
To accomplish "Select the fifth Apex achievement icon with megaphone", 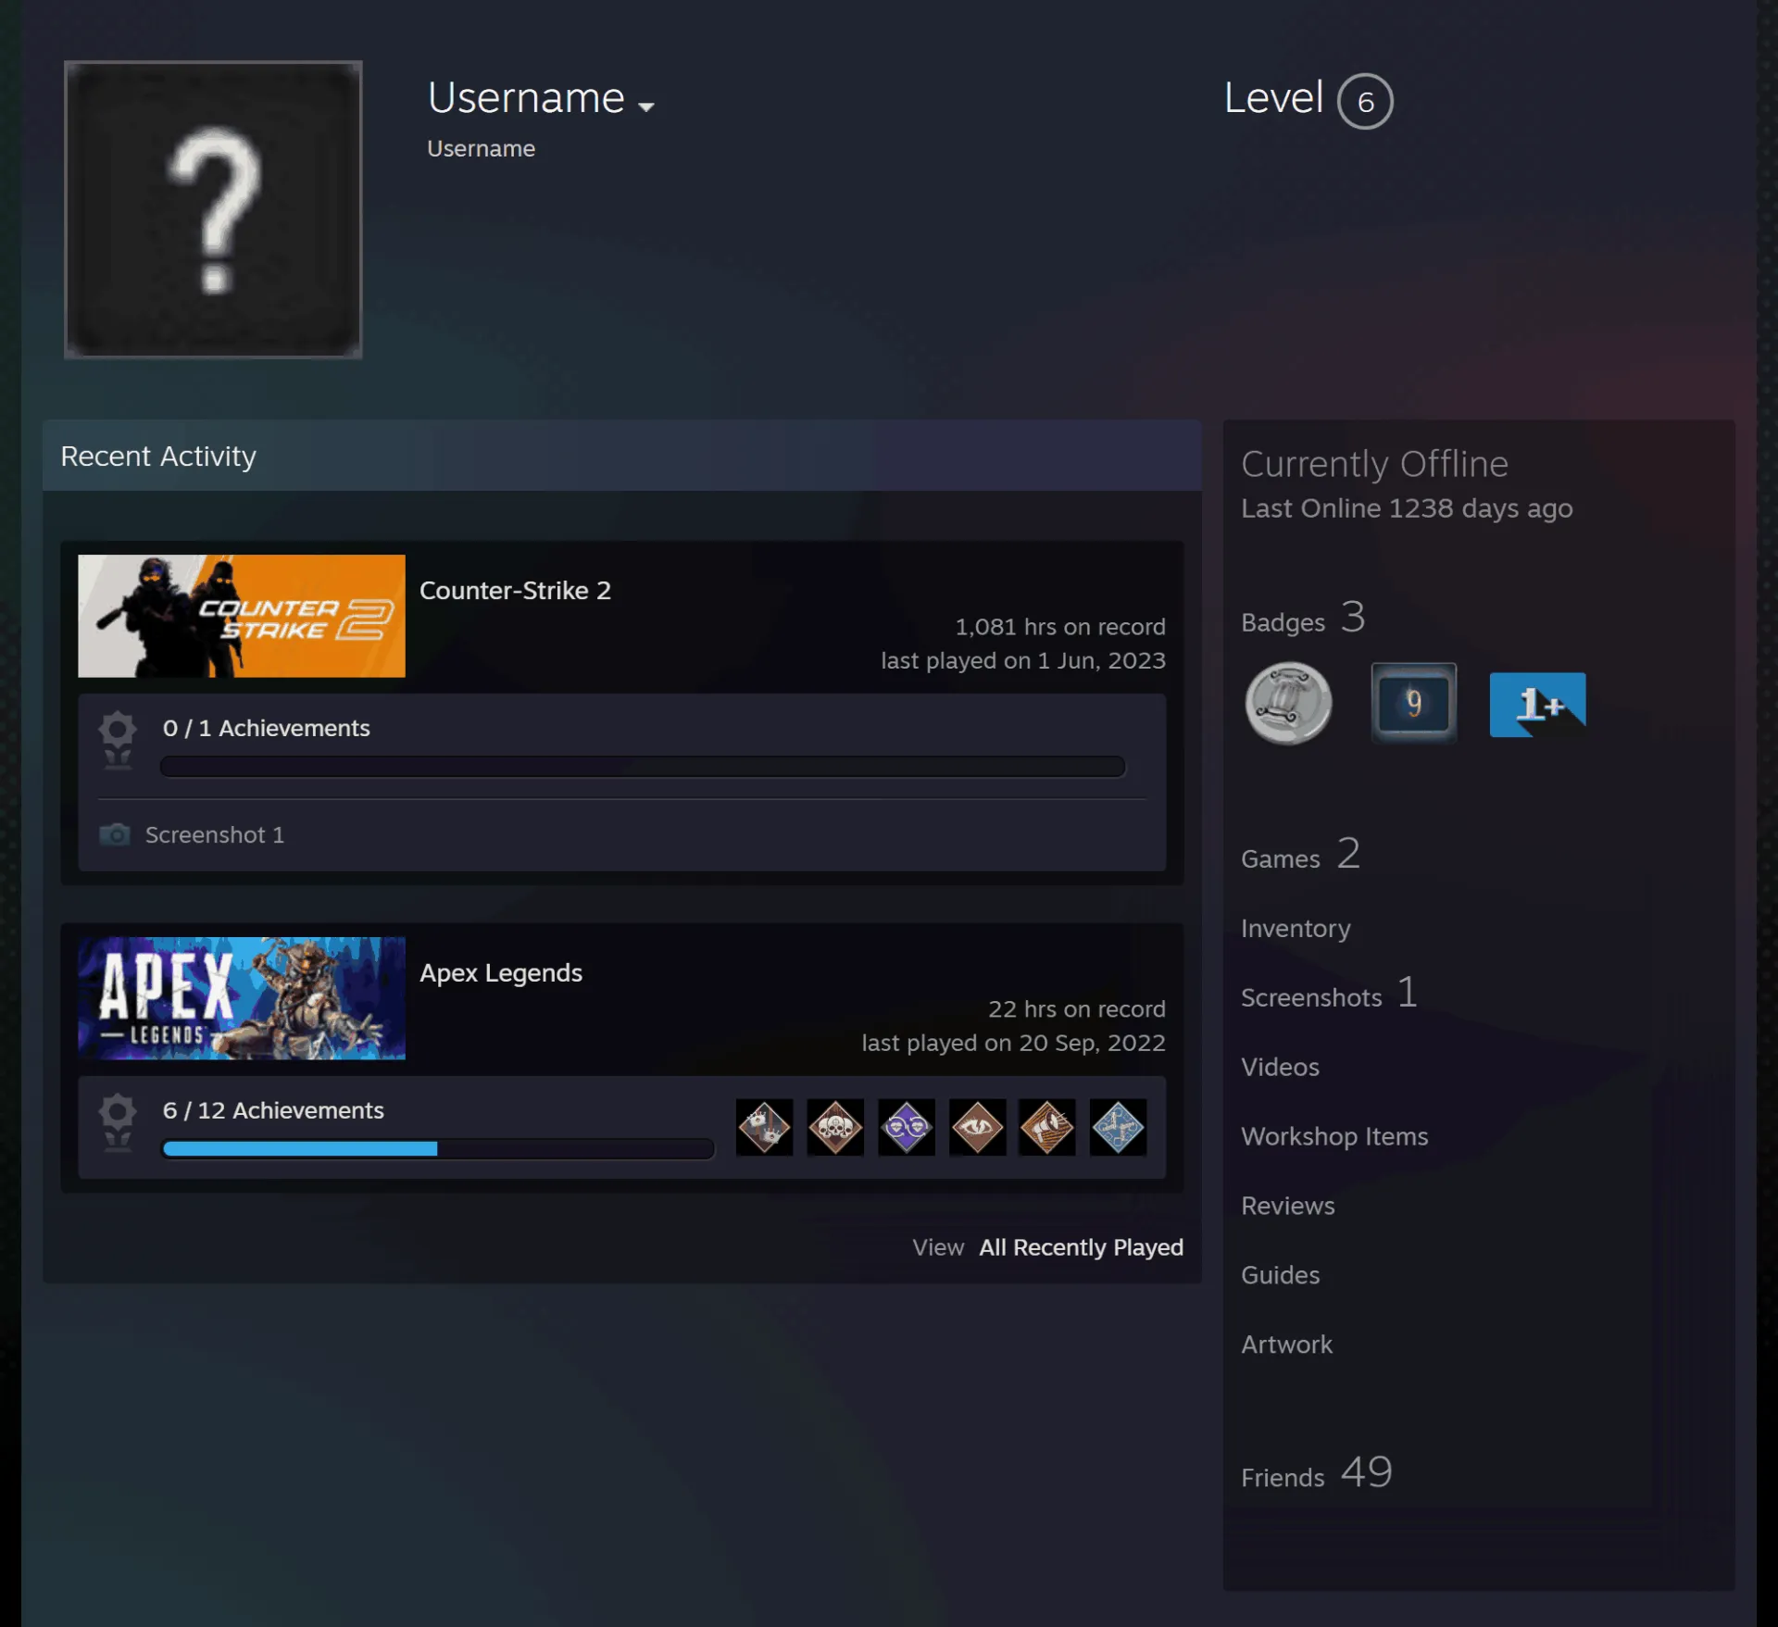I will pos(1047,1127).
